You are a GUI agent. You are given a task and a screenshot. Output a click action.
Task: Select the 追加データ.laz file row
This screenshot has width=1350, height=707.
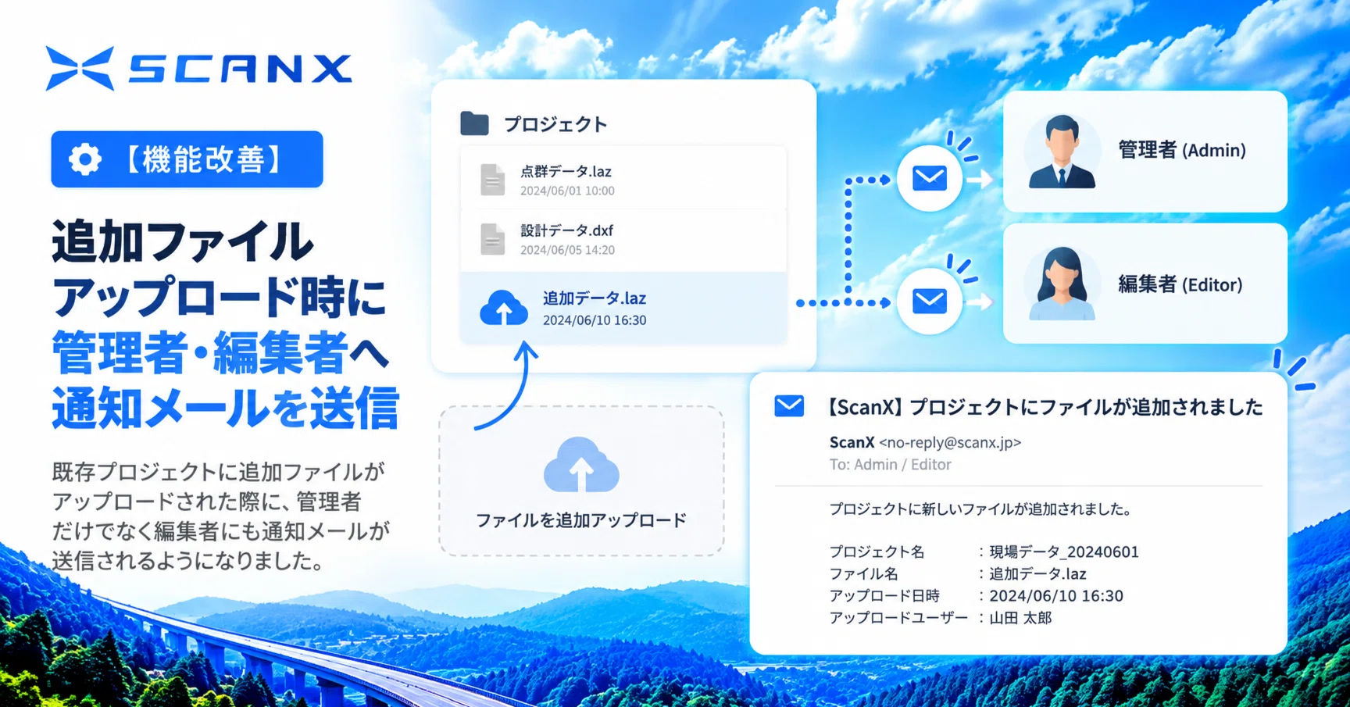623,308
